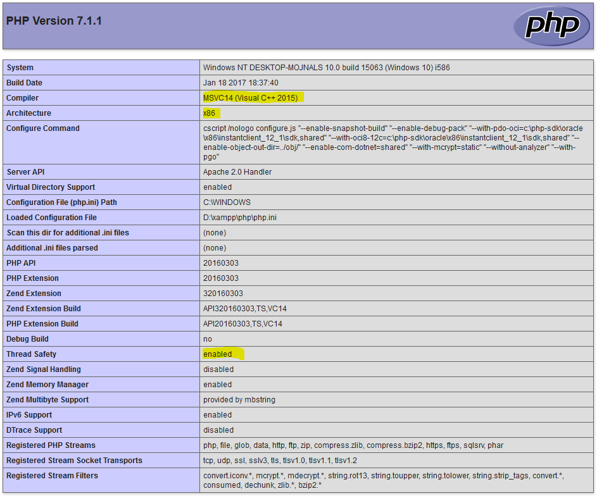Image resolution: width=597 pixels, height=496 pixels.
Task: Select the 'C:\WINDOWS' path value
Action: click(227, 202)
